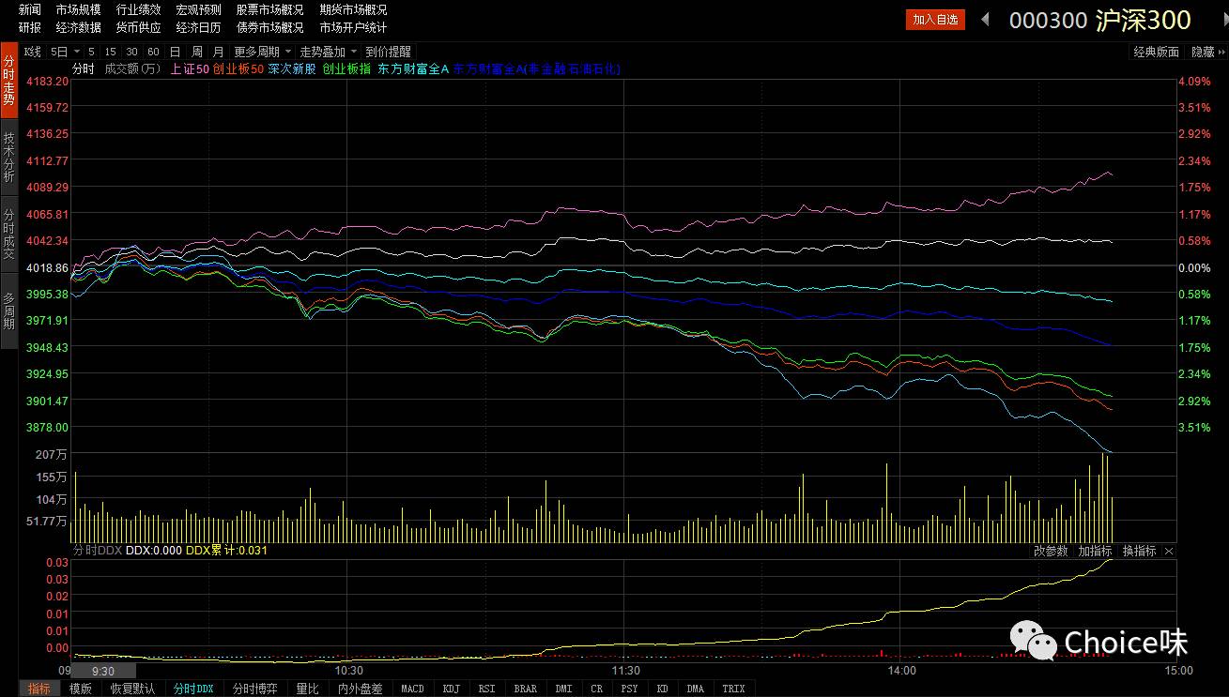Switch to 经典版面 classic layout
The image size is (1229, 697).
(x=1156, y=53)
